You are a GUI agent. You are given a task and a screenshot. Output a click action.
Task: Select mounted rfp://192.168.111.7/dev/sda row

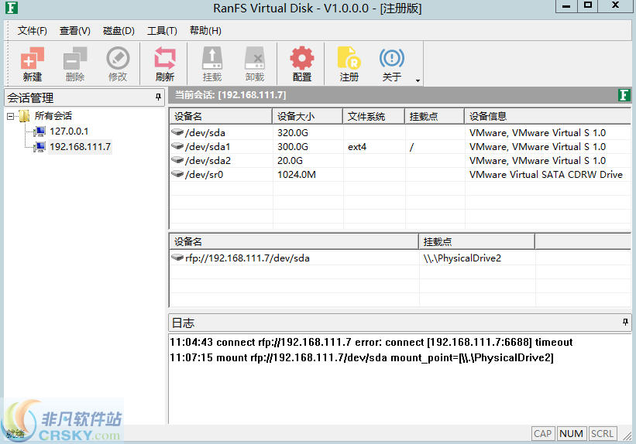point(400,258)
